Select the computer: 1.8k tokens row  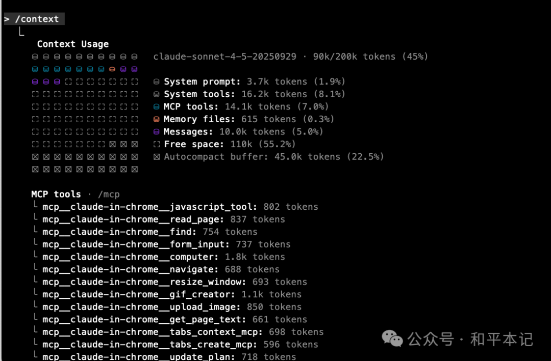pos(159,257)
